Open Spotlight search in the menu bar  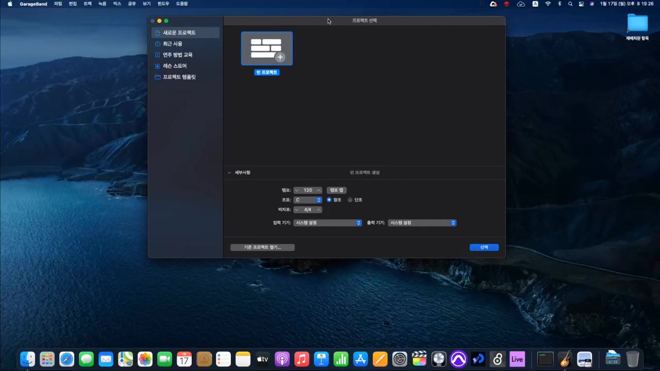click(570, 4)
